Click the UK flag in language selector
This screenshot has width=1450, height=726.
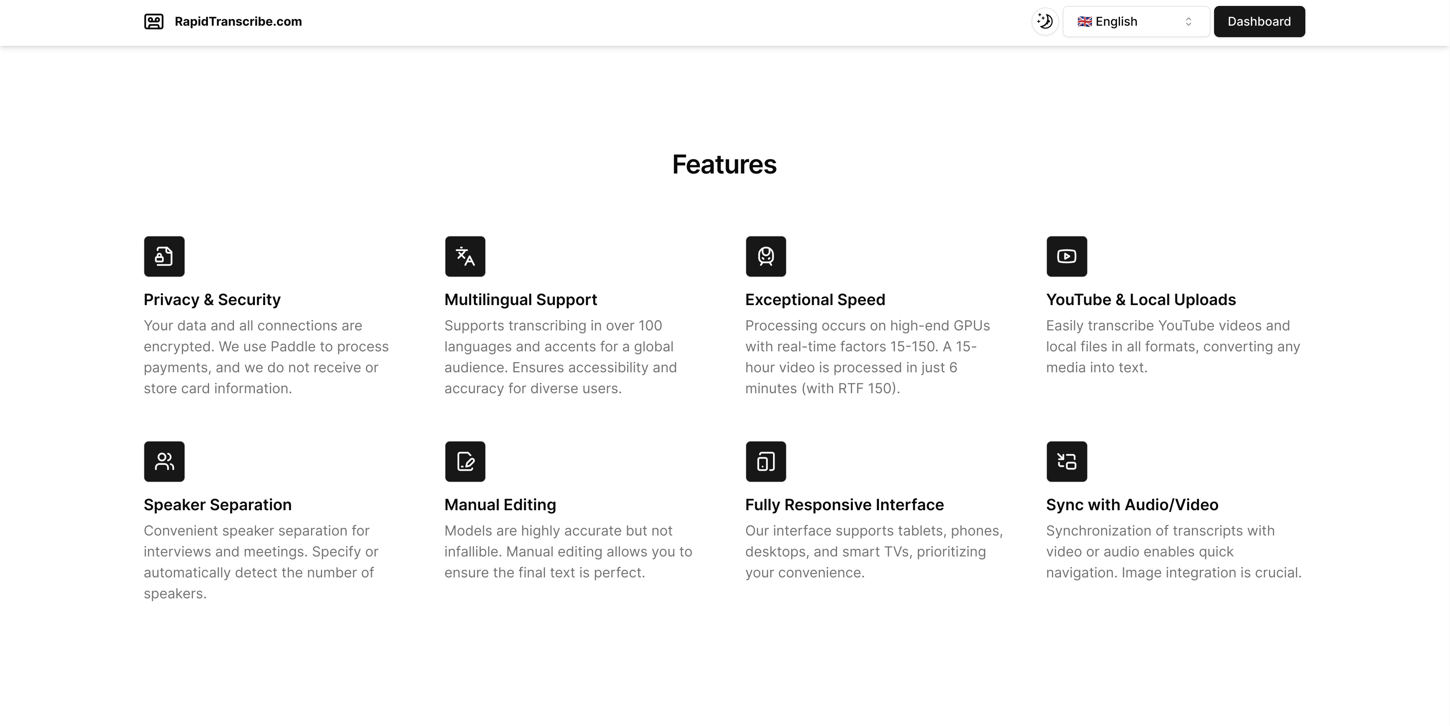pos(1084,21)
